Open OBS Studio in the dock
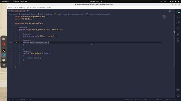The width and height of the screenshot is (181, 101). point(4,50)
